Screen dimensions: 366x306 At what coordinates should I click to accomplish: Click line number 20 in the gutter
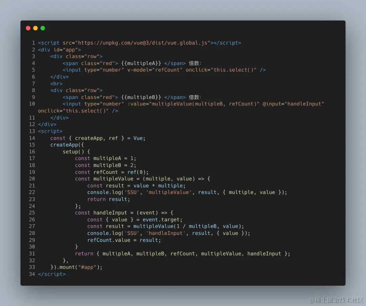coord(32,179)
